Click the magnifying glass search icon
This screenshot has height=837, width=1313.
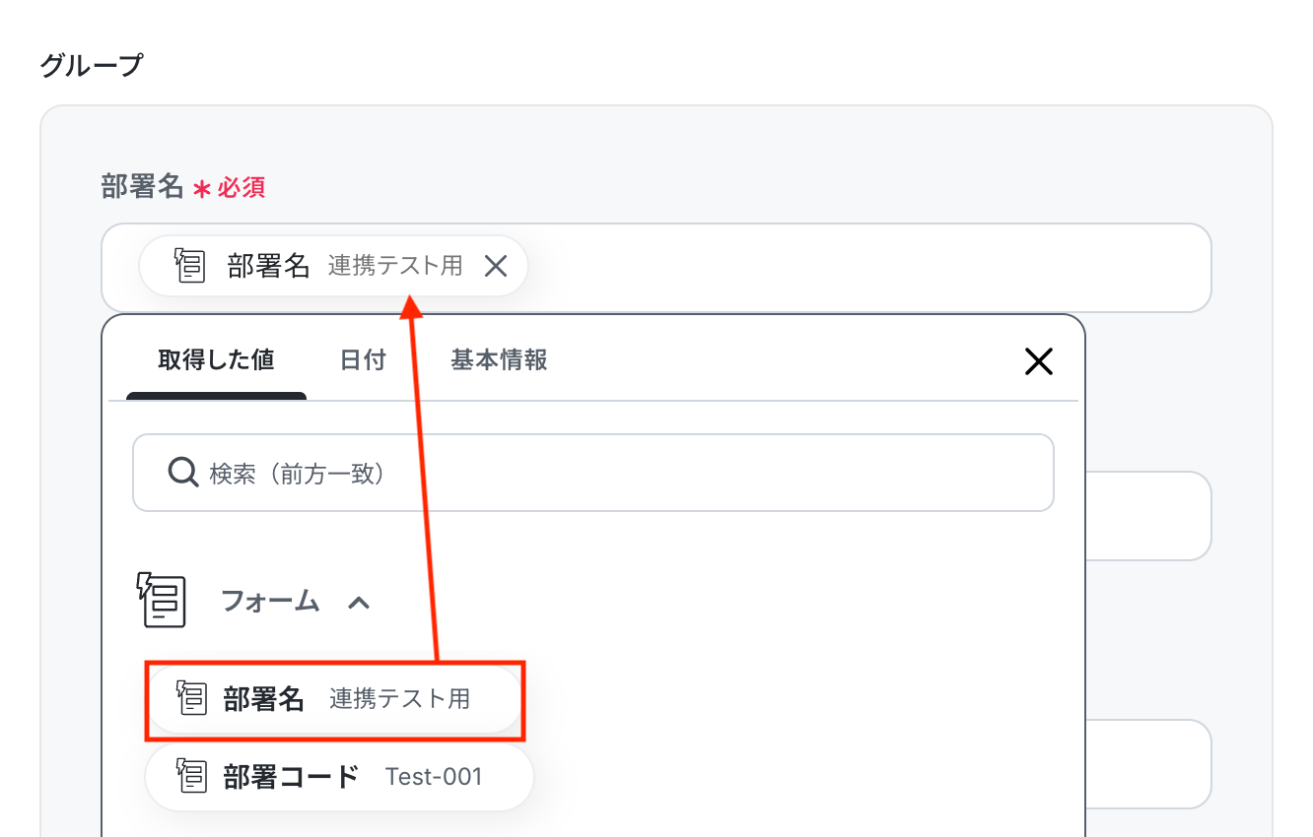183,473
